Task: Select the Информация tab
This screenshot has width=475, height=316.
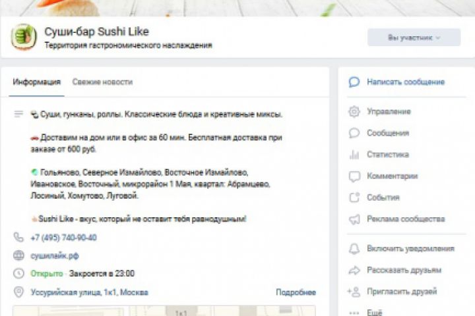Action: click(x=37, y=82)
